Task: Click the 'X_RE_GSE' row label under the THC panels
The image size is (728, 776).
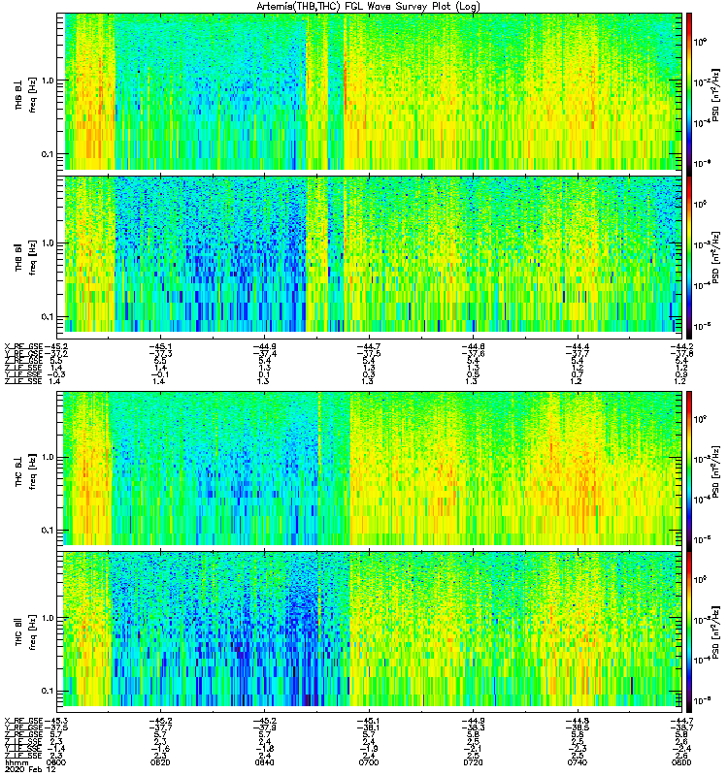Action: (x=23, y=721)
